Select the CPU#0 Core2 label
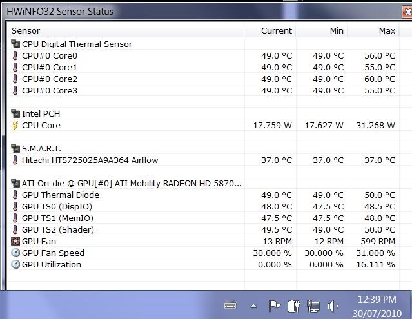The width and height of the screenshot is (412, 319). (50, 79)
